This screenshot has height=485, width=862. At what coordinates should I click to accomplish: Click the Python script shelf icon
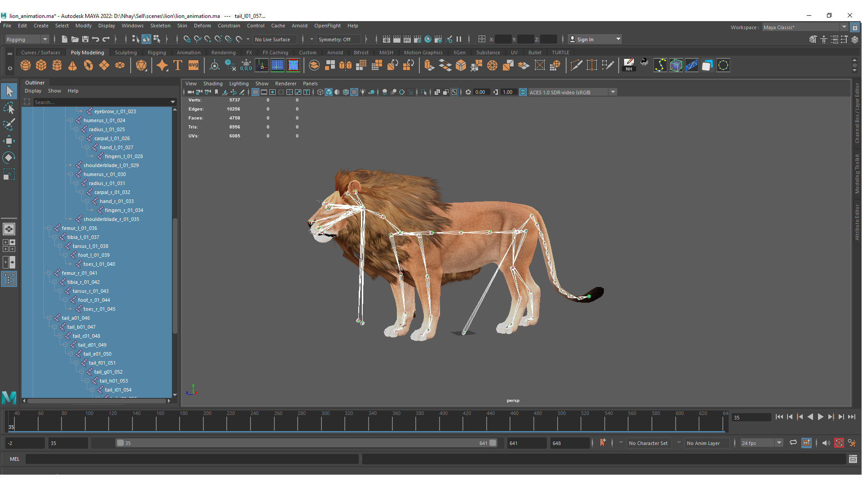[x=644, y=62]
